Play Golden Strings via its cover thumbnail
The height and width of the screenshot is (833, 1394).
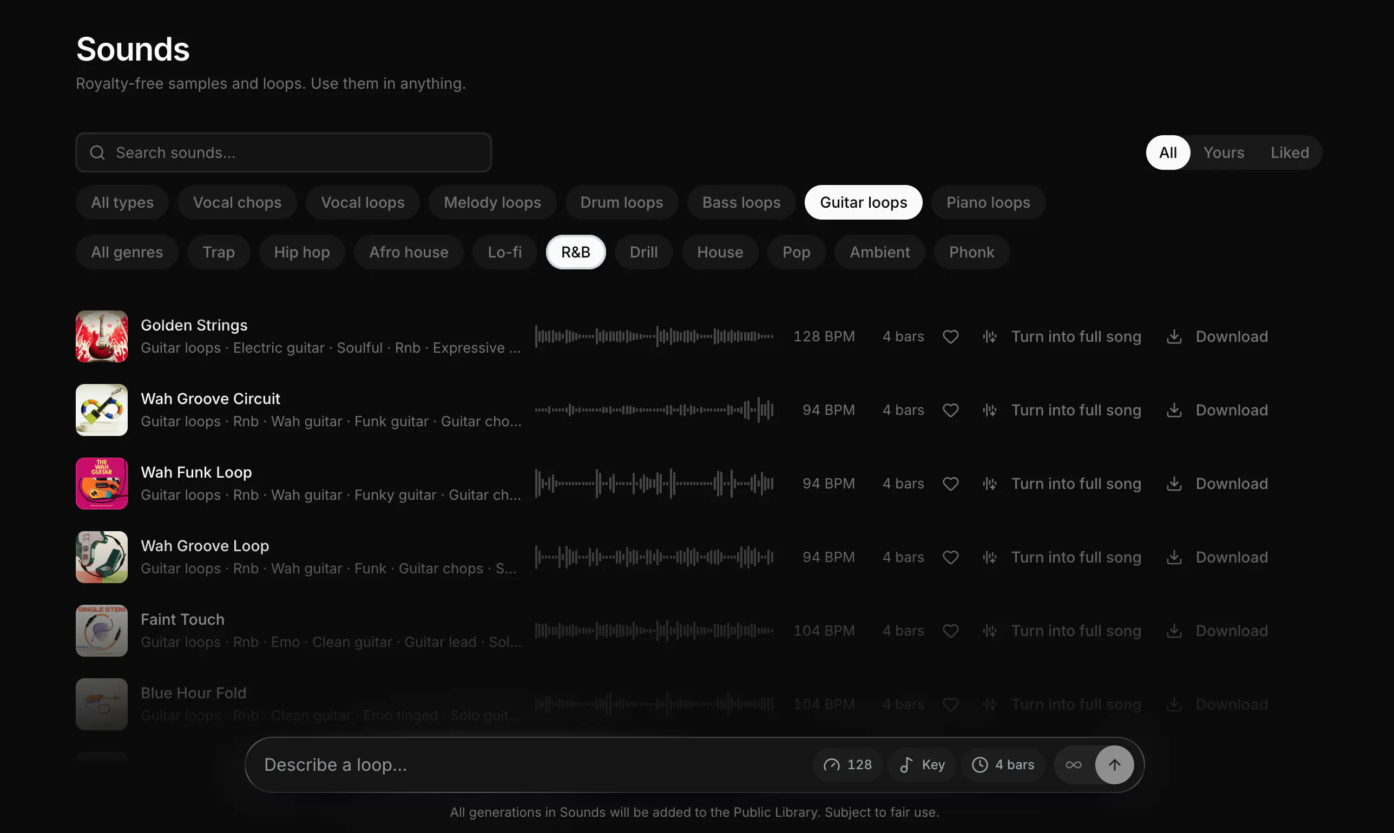click(102, 337)
